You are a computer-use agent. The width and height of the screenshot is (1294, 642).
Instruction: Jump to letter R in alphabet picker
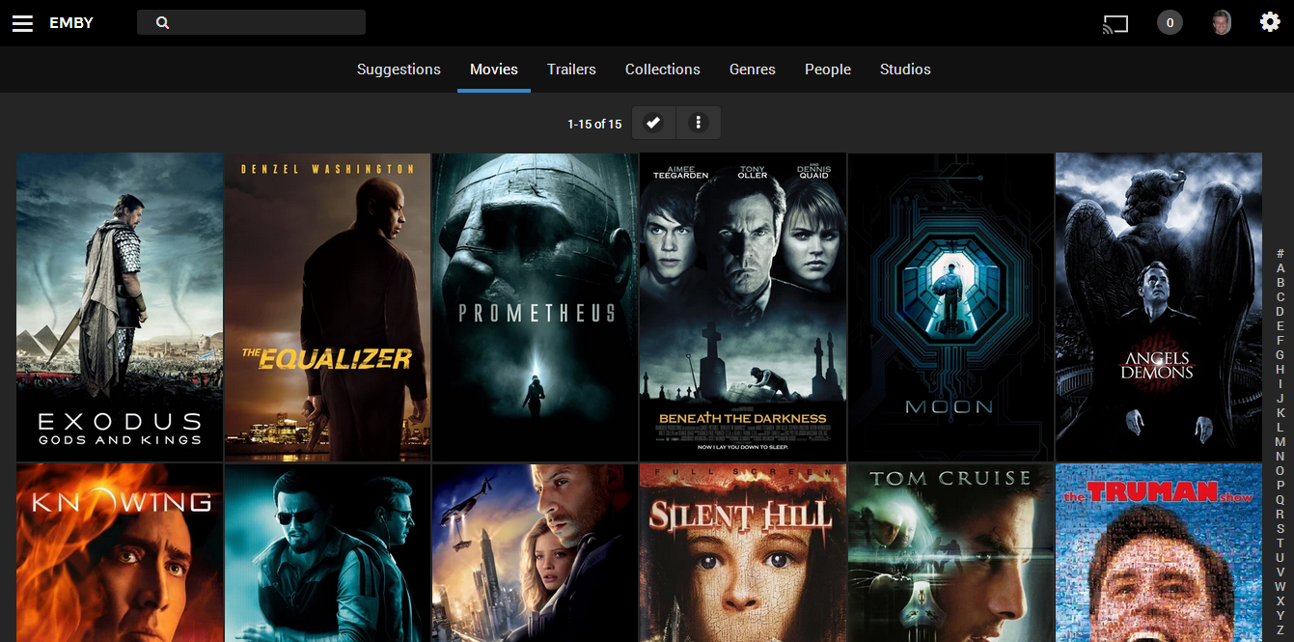(x=1280, y=515)
